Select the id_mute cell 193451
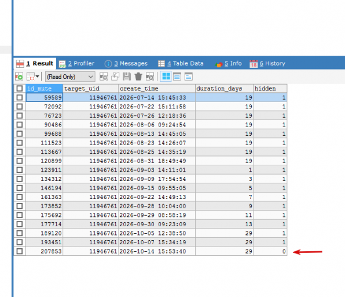The image size is (345, 297). (x=44, y=242)
